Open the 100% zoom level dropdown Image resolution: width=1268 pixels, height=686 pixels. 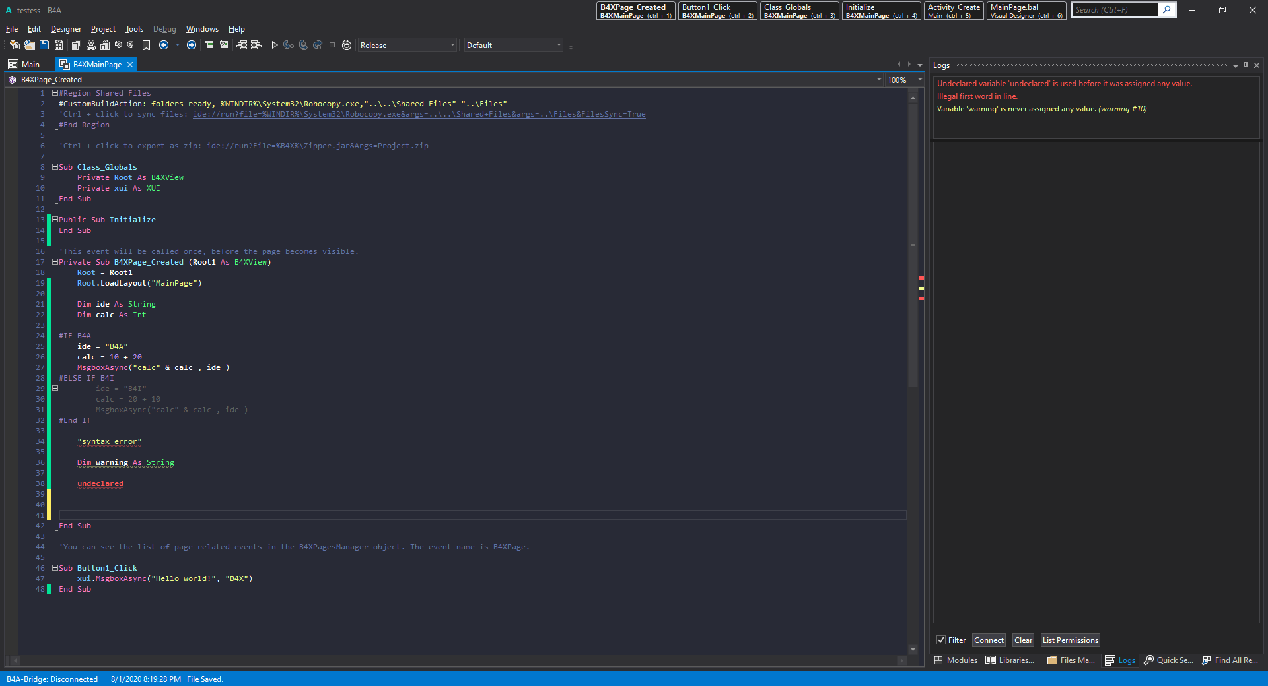tap(919, 80)
